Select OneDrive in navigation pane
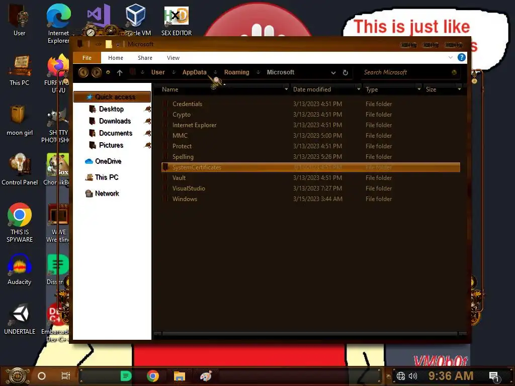Viewport: 515px width, 386px height. [108, 161]
